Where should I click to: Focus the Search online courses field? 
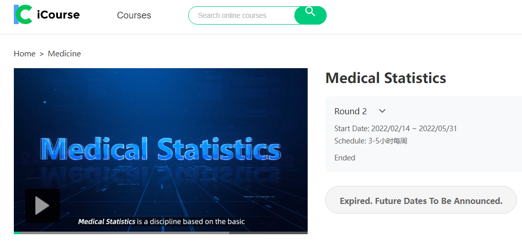[x=241, y=15]
